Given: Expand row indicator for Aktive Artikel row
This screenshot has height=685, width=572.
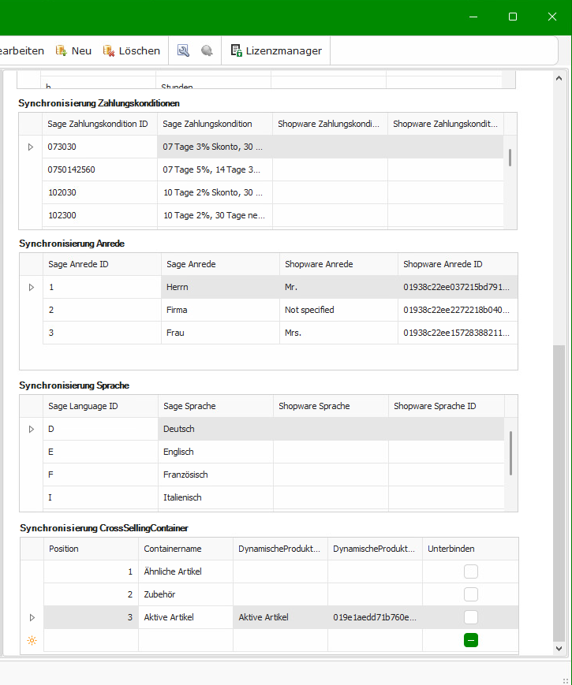Looking at the screenshot, I should click(x=32, y=617).
